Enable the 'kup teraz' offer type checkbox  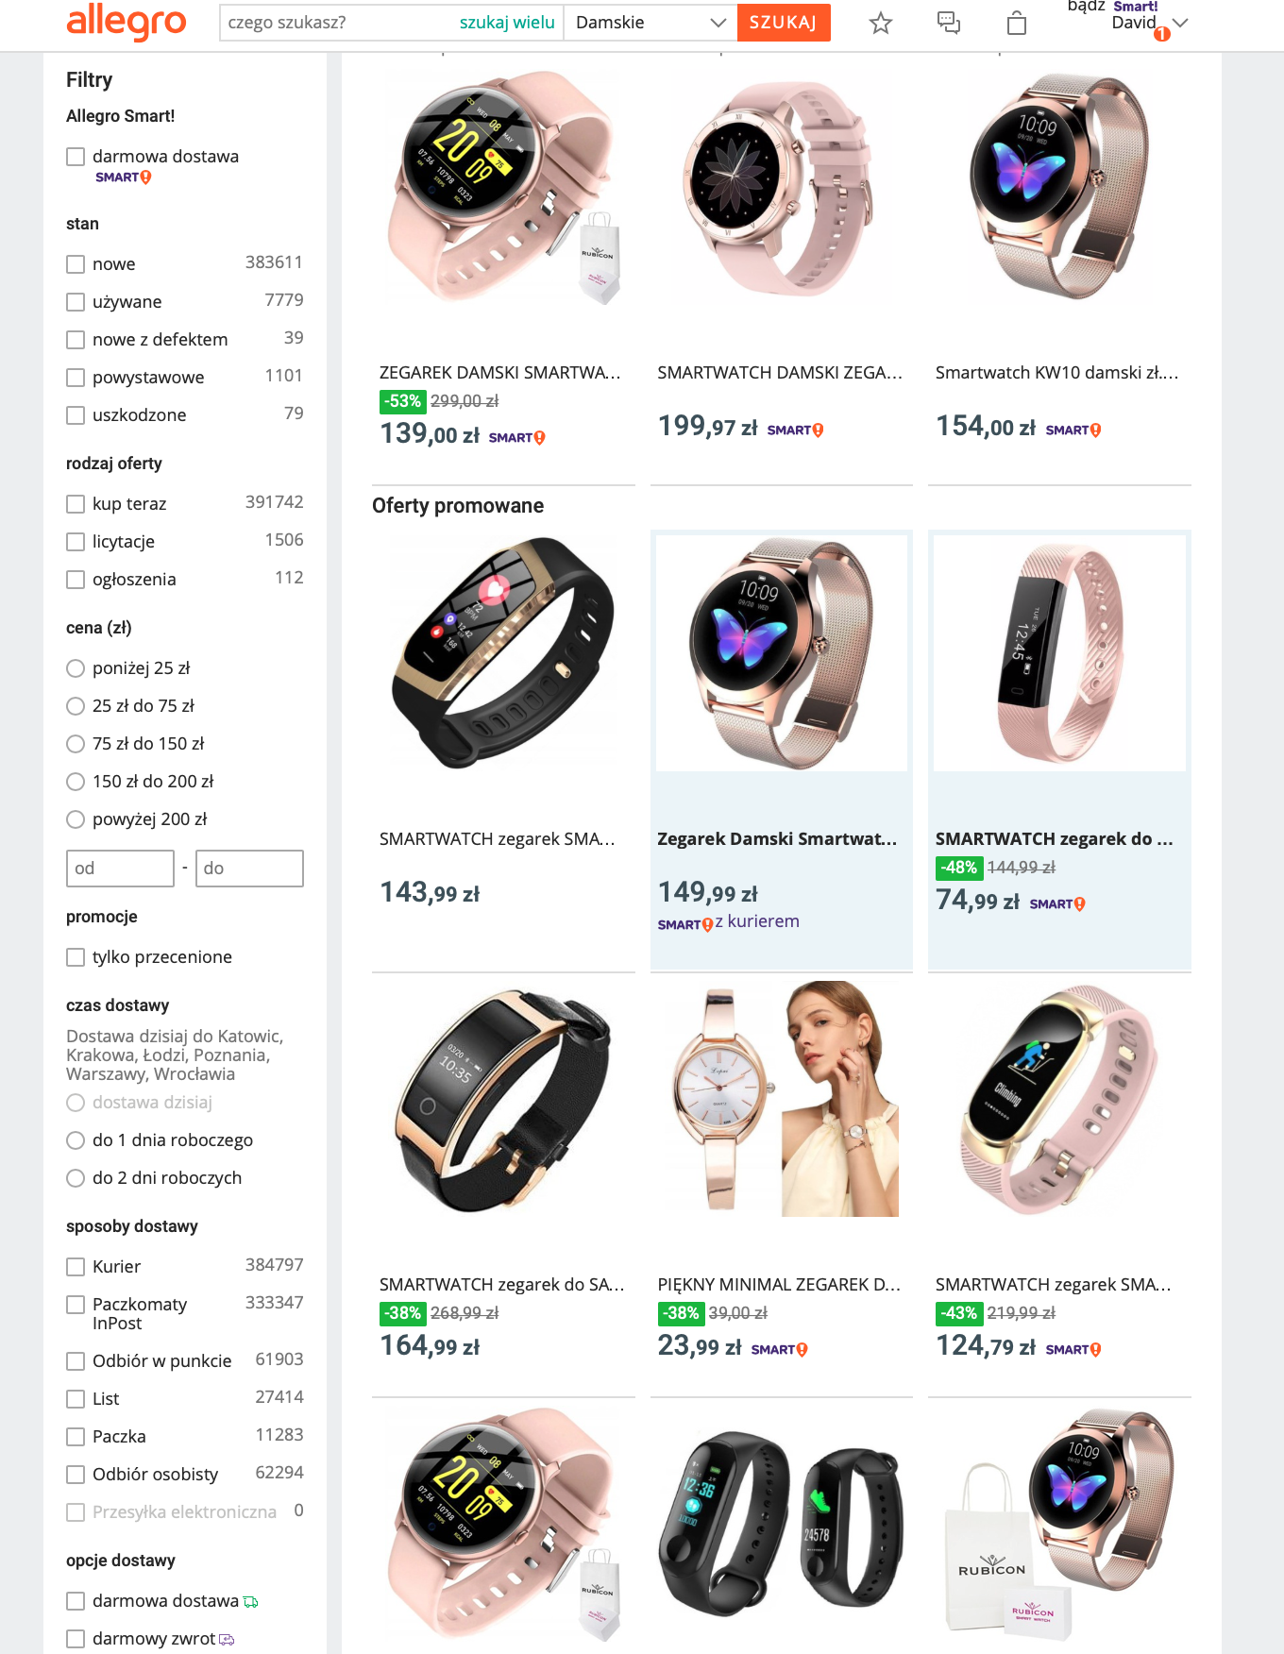pos(76,504)
